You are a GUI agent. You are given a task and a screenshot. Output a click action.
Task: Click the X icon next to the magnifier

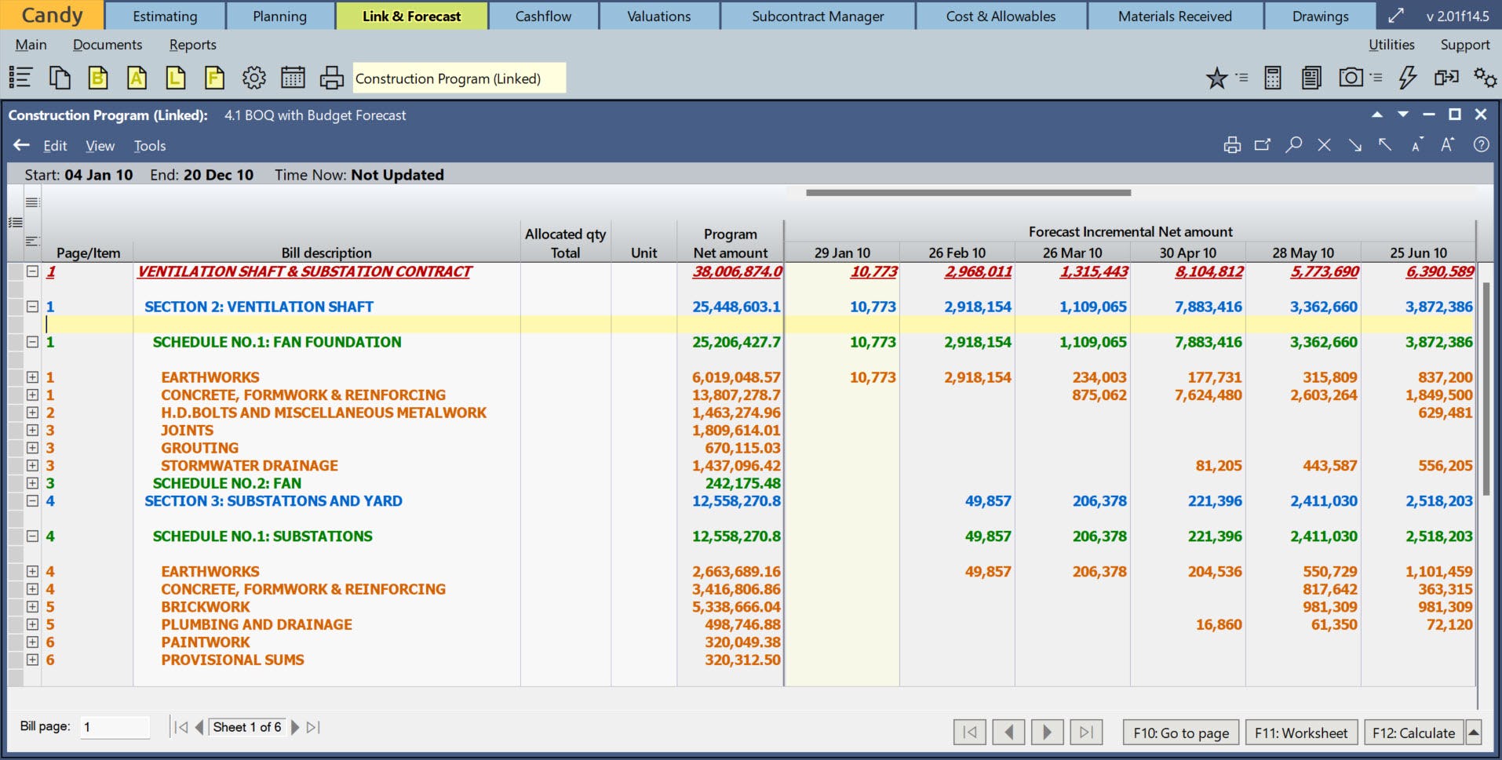click(1324, 145)
